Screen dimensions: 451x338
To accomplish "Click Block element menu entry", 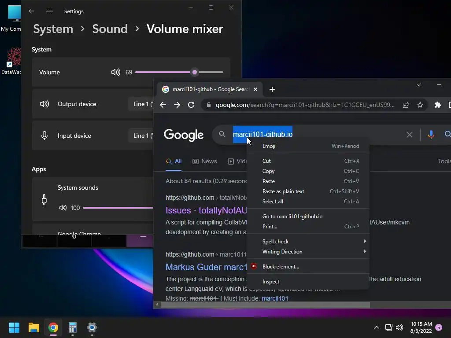I will (x=308, y=266).
